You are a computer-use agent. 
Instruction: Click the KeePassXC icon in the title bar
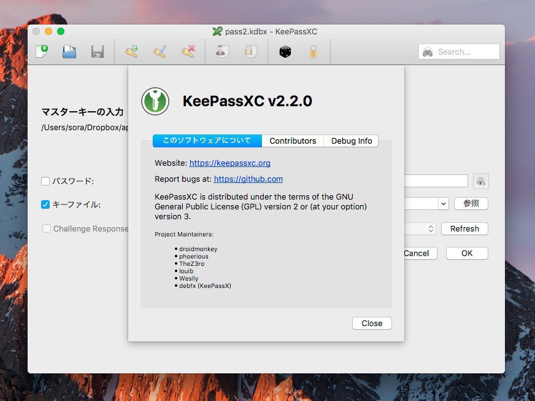pyautogui.click(x=217, y=31)
